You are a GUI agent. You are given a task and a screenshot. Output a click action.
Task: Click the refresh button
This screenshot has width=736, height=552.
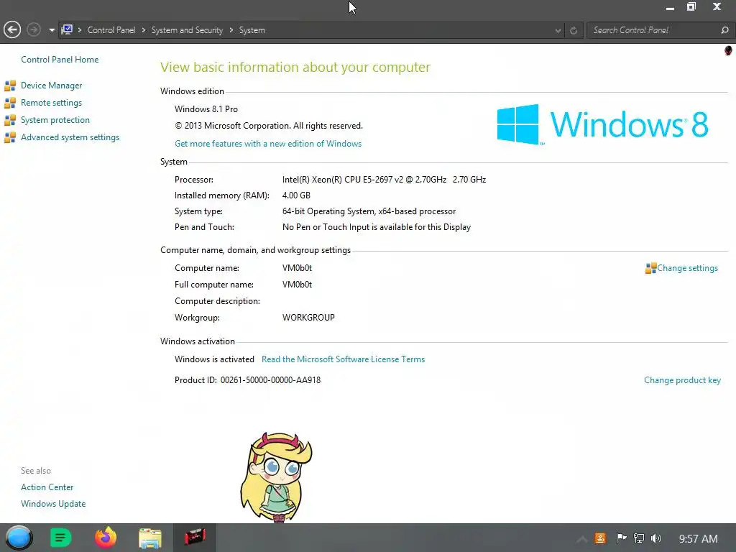[x=573, y=30]
